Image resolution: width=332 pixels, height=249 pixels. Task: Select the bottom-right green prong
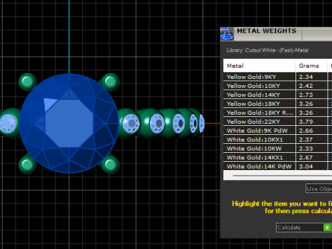[x=111, y=165]
